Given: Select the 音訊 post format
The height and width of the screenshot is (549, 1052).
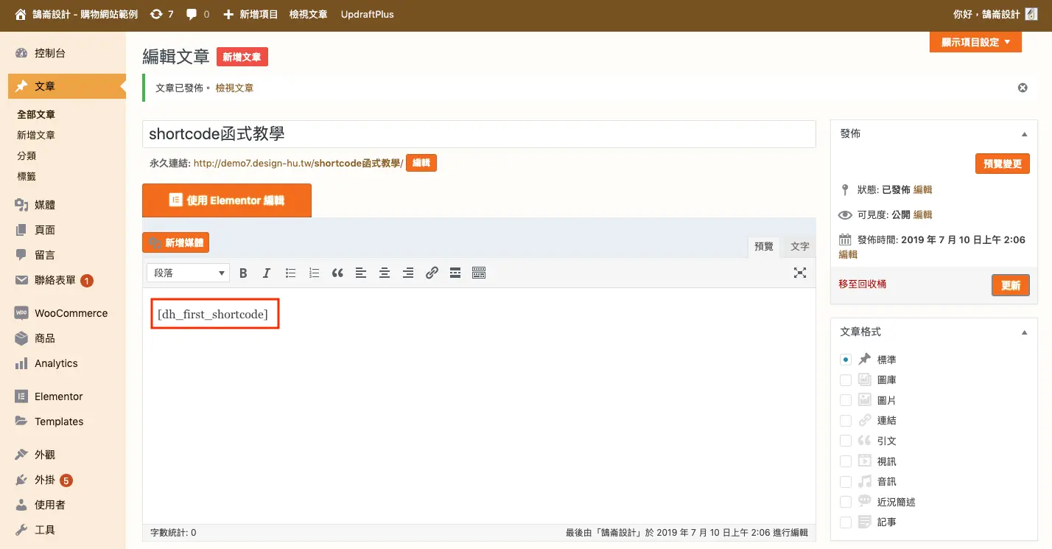Looking at the screenshot, I should click(x=846, y=481).
